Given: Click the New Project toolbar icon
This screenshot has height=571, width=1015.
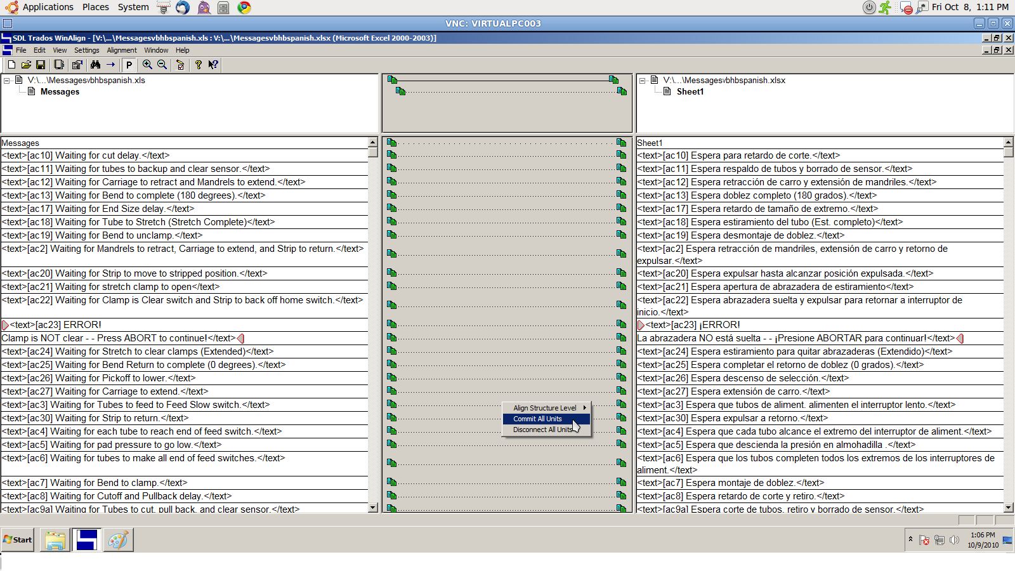Looking at the screenshot, I should click(x=11, y=65).
